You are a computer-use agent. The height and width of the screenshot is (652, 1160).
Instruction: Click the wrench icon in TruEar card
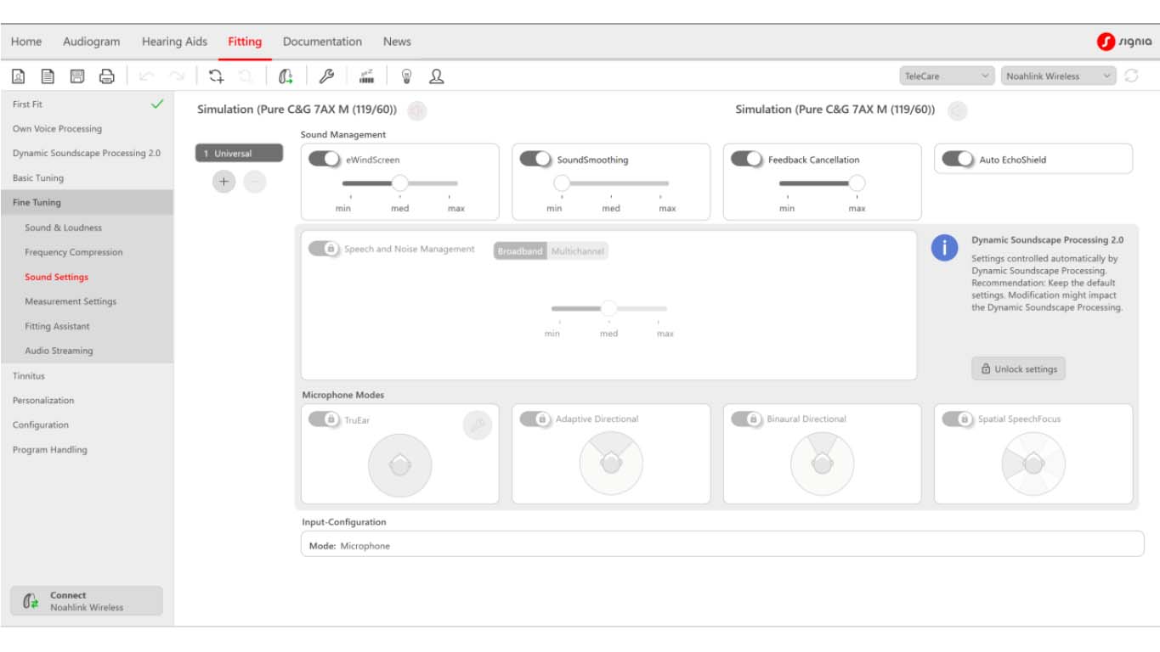(x=478, y=425)
